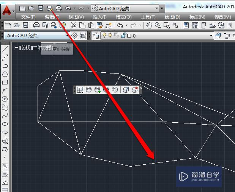Open the QuickCalc calculator icon
235x192 pixels.
[230, 25]
